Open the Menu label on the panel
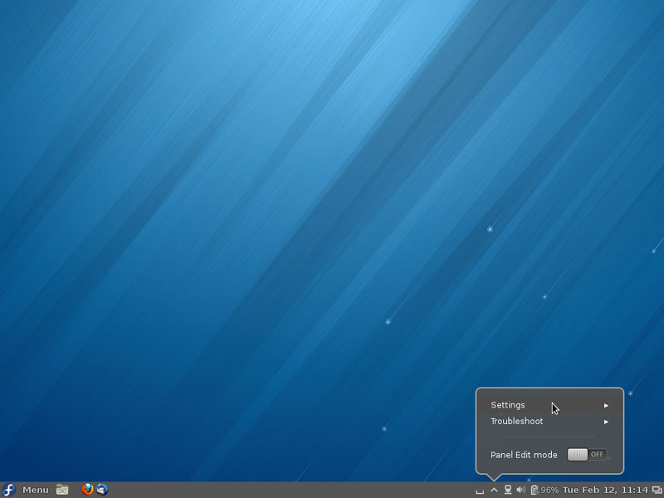 click(36, 490)
